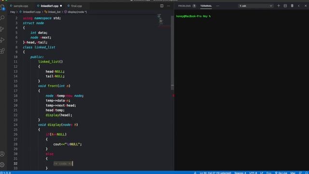Change file encoding UTF-8

point(253,173)
